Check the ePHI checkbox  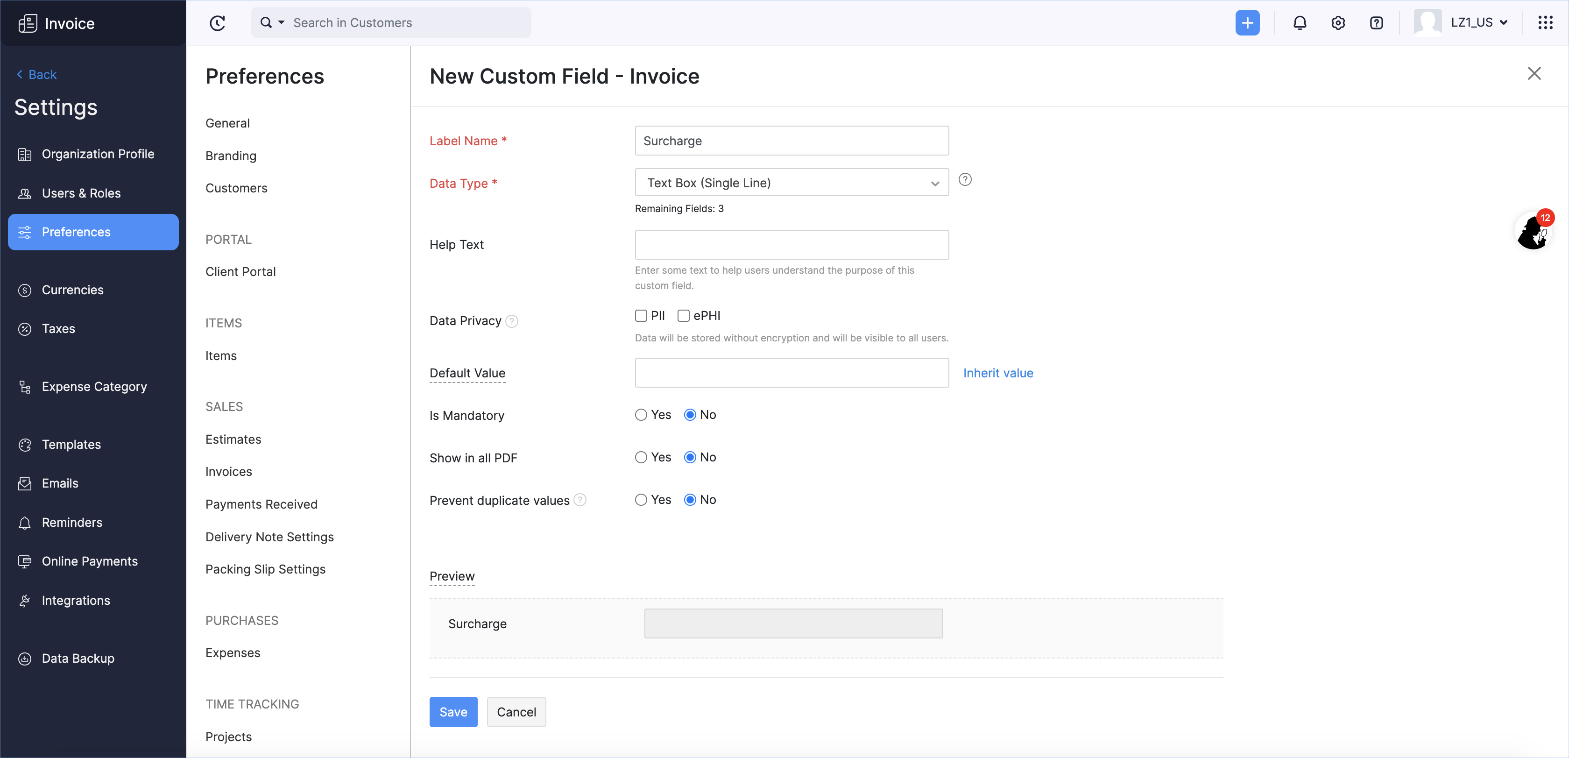point(683,316)
